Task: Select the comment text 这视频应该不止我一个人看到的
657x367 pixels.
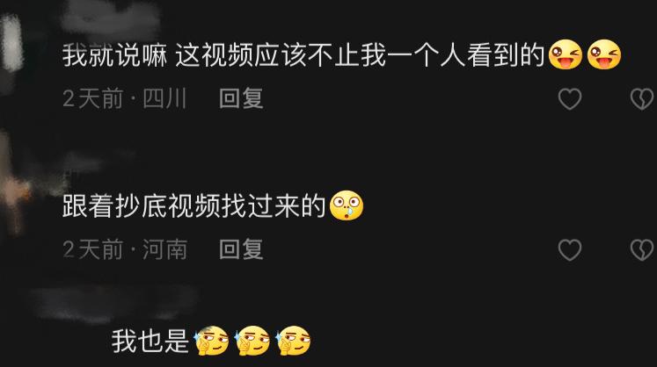Action: 360,54
